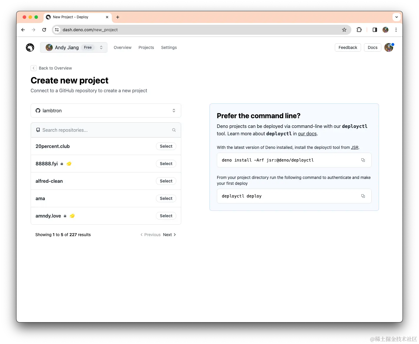This screenshot has width=419, height=344.
Task: Click the lemon icon next to amndy.love
Action: (72, 216)
